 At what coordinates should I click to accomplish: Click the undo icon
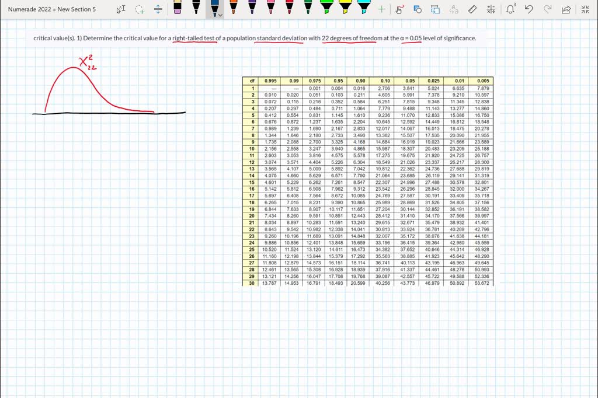coord(529,9)
